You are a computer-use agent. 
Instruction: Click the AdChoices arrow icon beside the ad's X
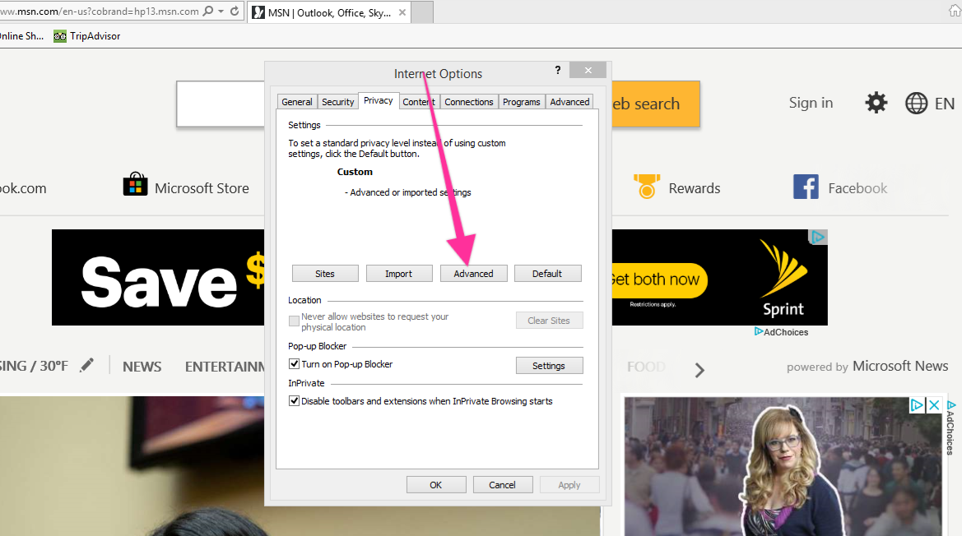pos(917,405)
